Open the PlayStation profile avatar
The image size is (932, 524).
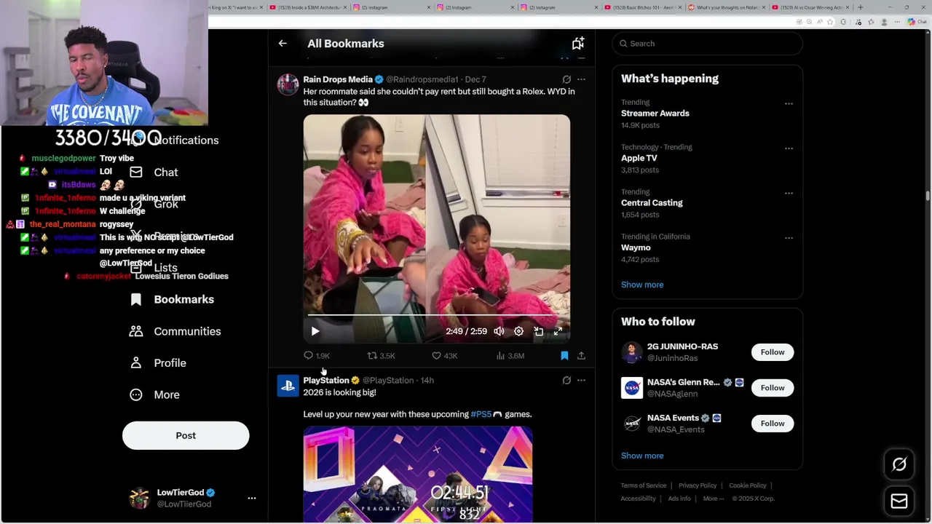click(x=288, y=386)
